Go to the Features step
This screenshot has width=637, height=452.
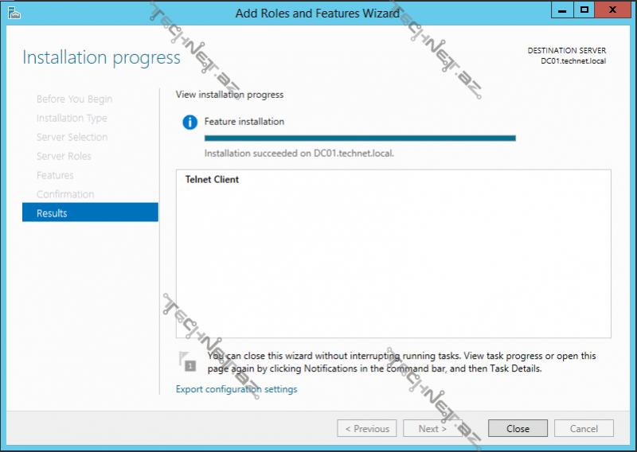coord(55,175)
